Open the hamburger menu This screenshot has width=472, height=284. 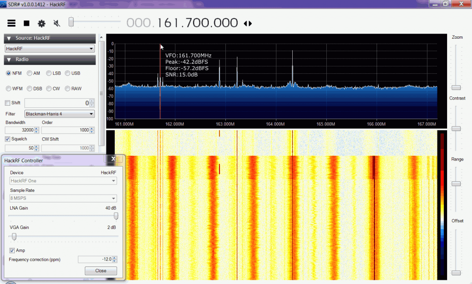pyautogui.click(x=11, y=23)
